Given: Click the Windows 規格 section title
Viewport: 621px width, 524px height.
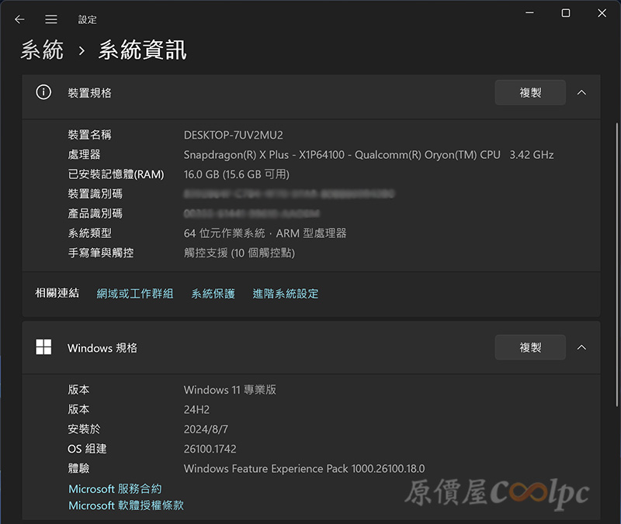Looking at the screenshot, I should coord(102,347).
